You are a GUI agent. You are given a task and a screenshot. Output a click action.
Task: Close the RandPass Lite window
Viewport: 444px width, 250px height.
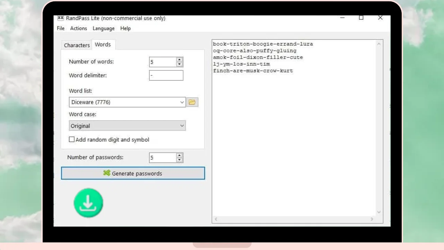380,18
